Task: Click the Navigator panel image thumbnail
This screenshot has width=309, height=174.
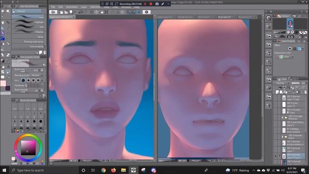Action: pos(290,24)
